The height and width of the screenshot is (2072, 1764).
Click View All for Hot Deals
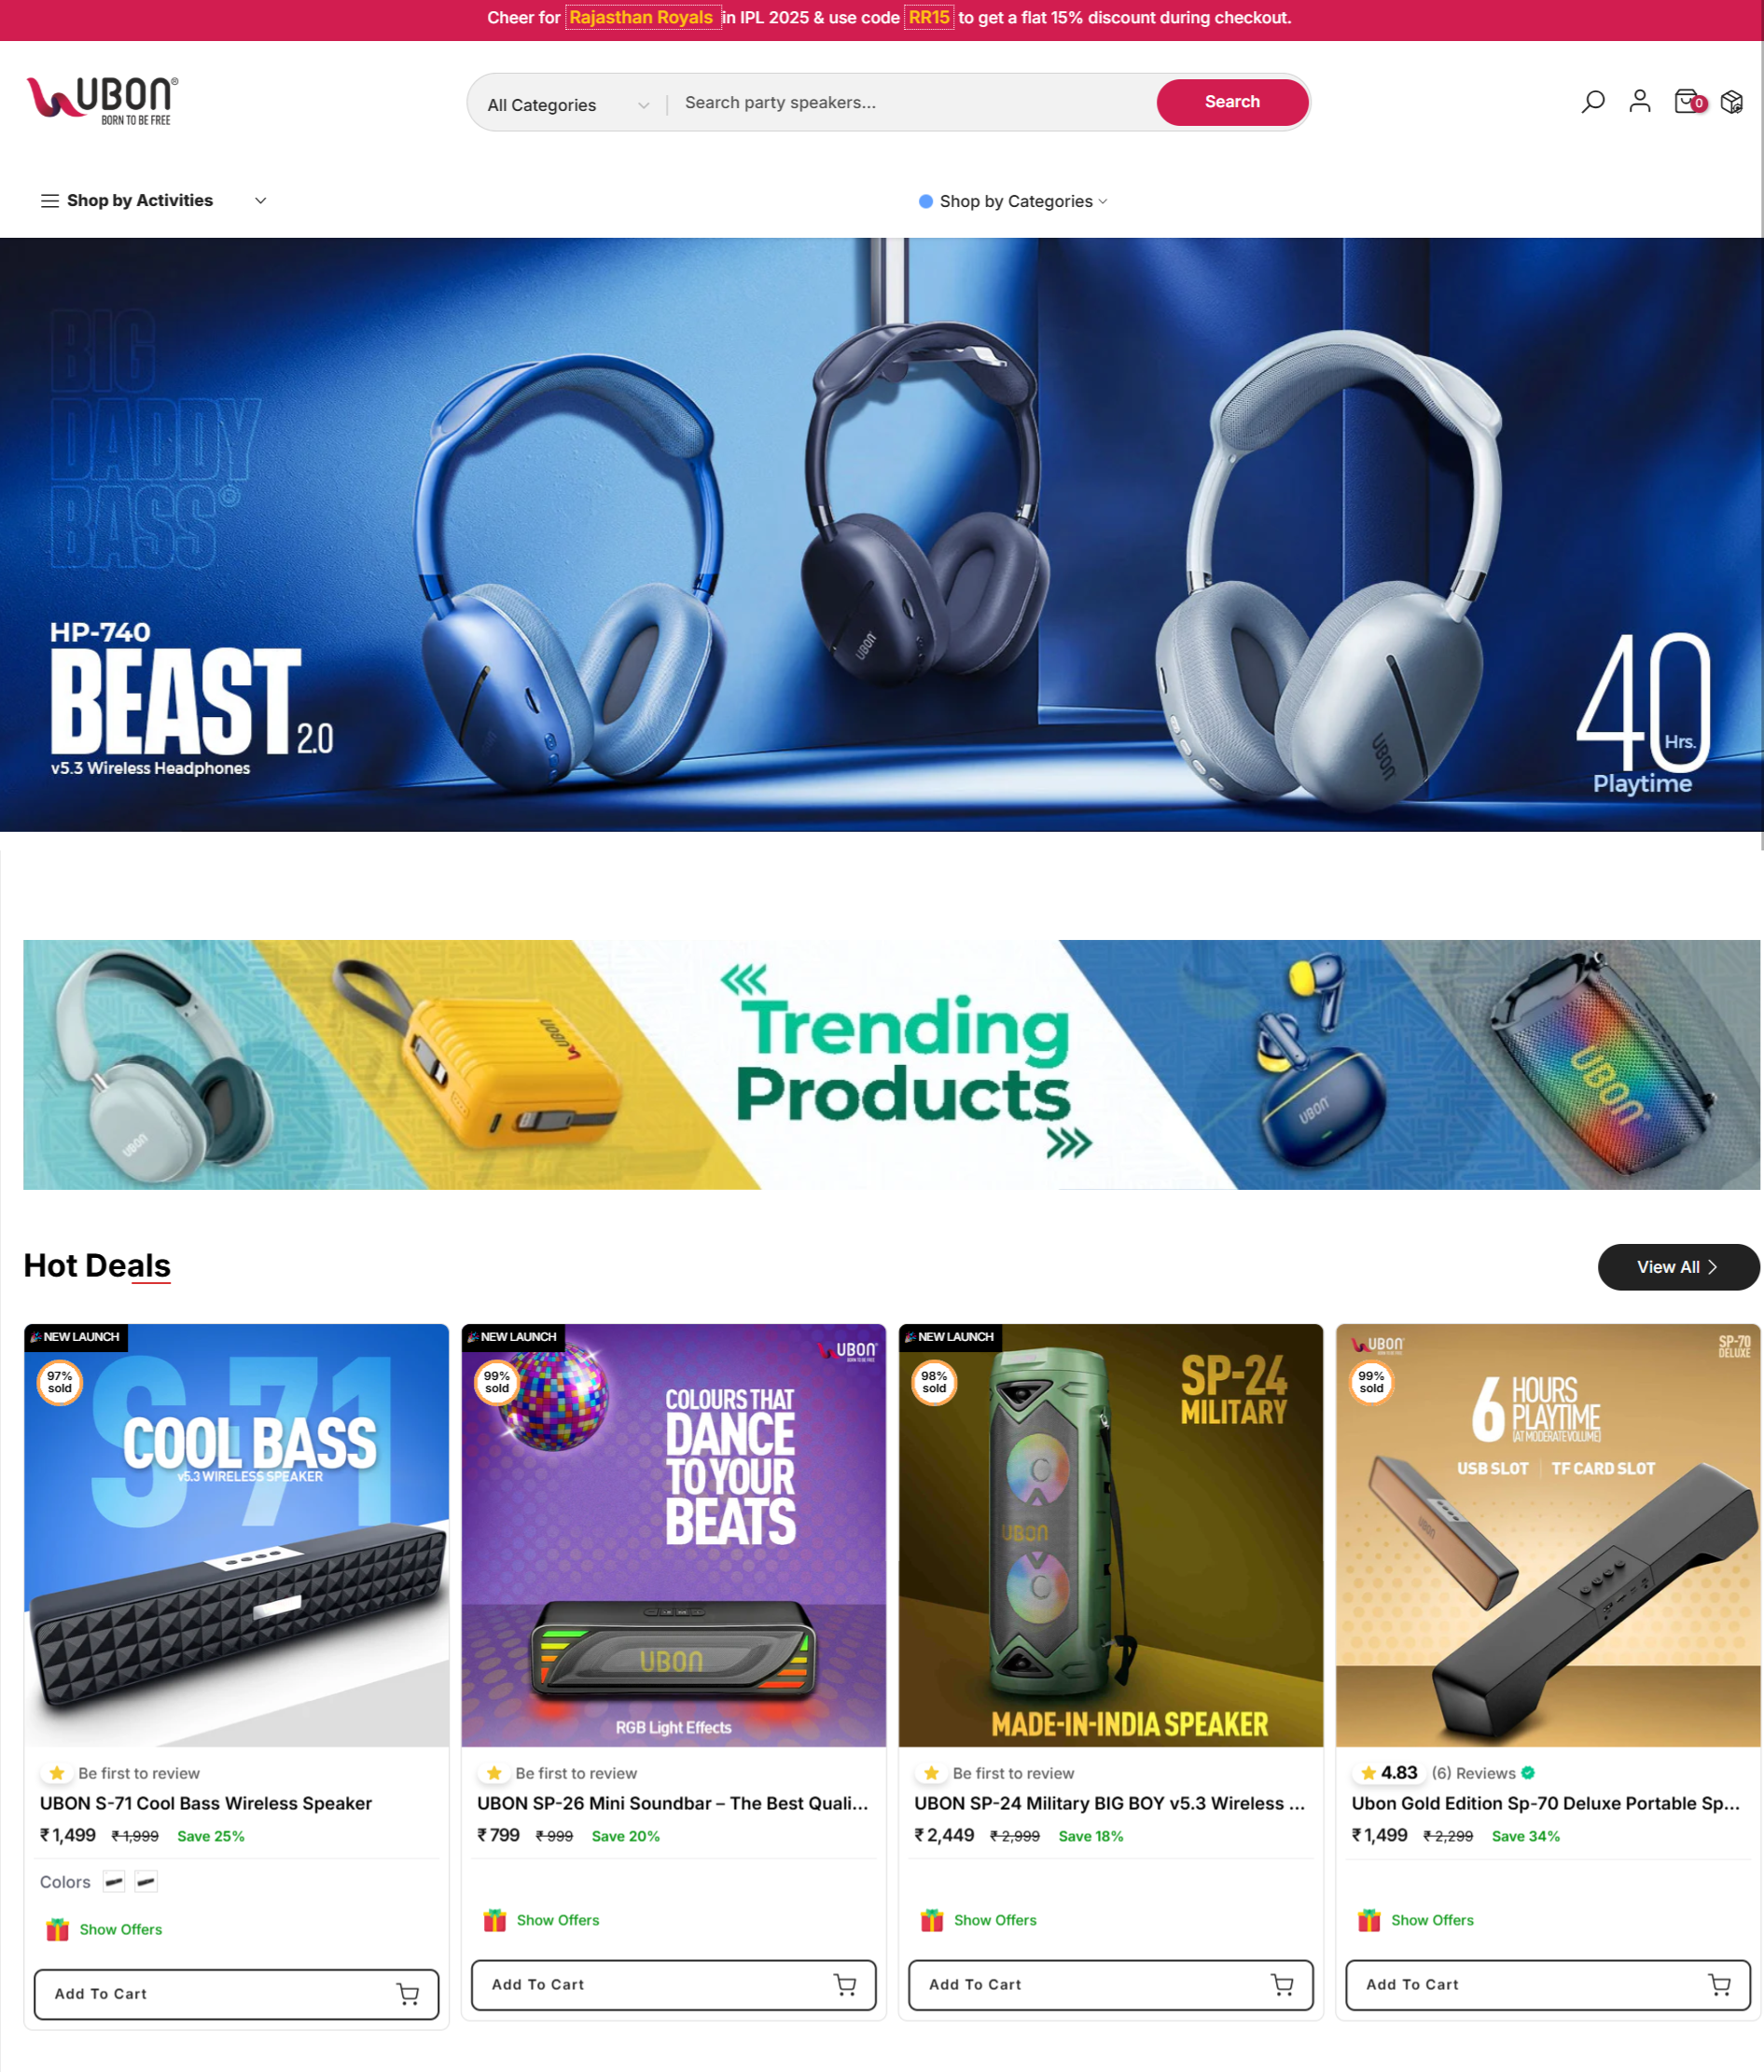(x=1678, y=1266)
